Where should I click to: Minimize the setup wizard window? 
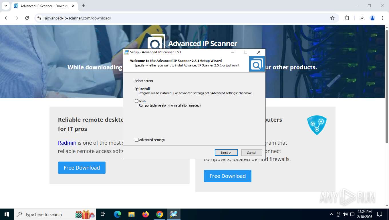[x=233, y=52]
